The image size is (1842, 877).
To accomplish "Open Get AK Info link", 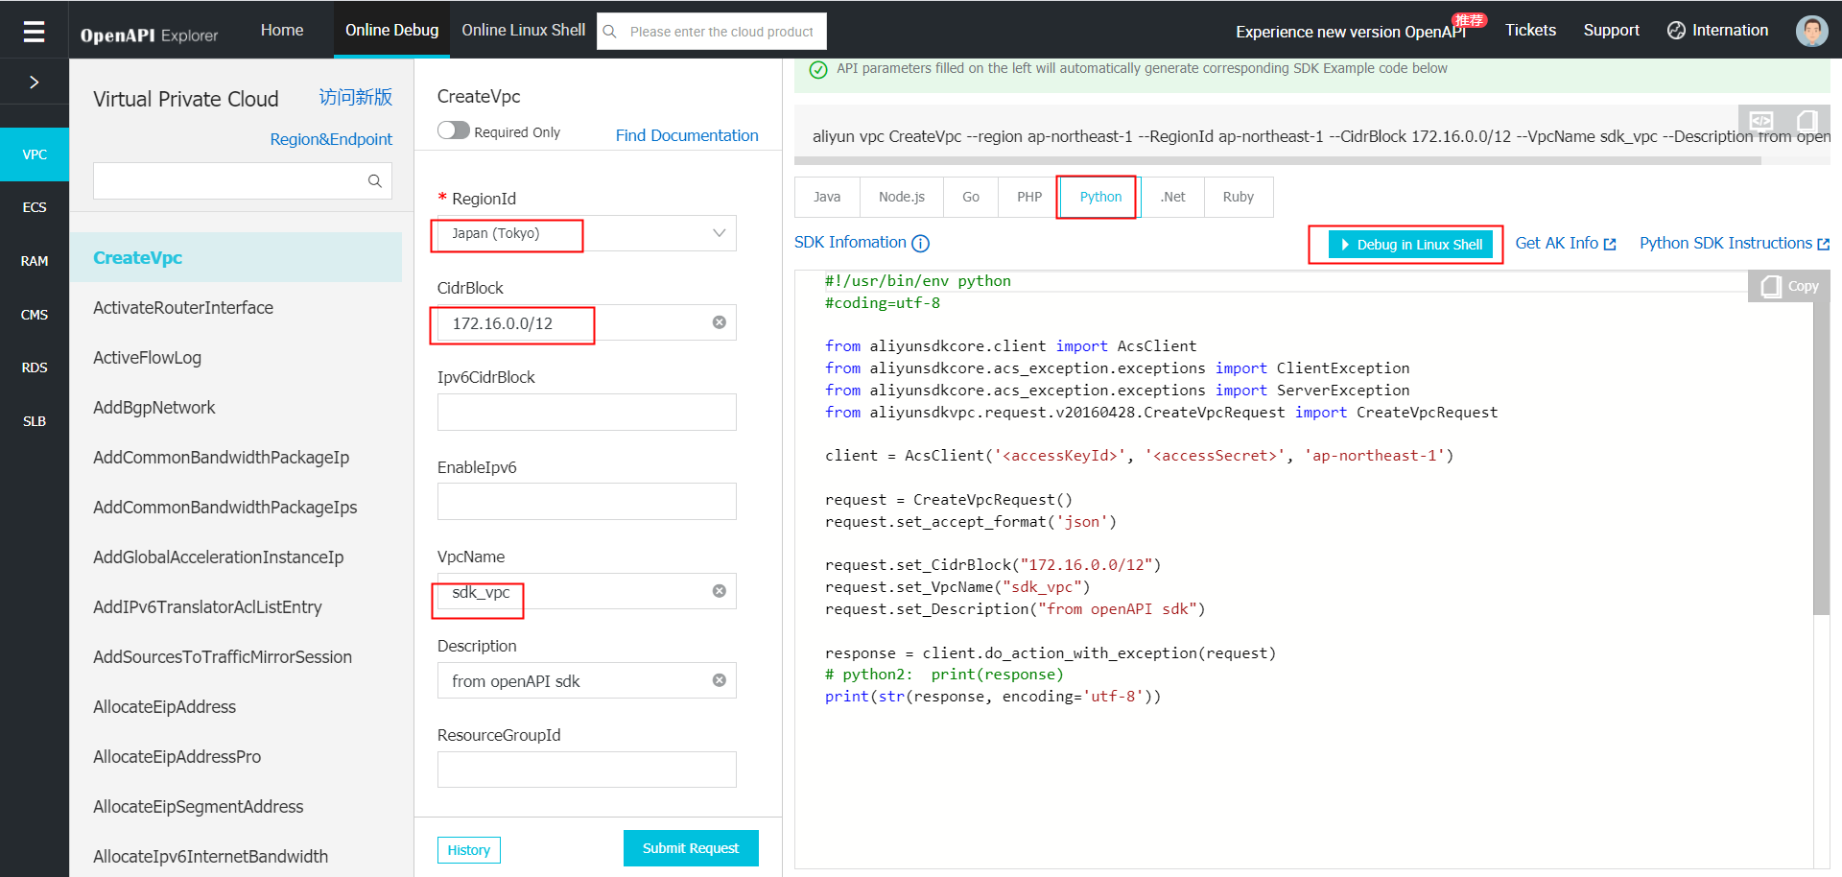I will (x=1566, y=244).
